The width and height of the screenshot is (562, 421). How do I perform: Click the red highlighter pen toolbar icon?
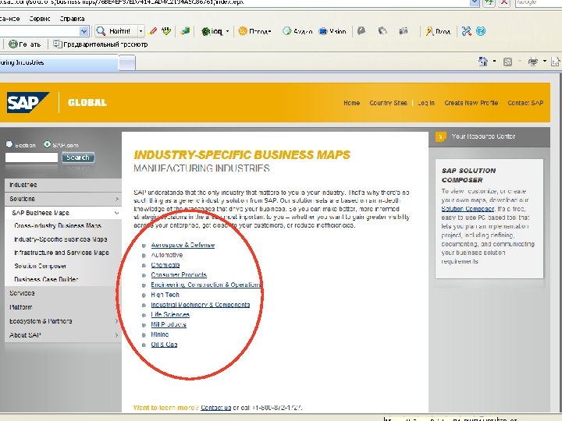point(153,31)
